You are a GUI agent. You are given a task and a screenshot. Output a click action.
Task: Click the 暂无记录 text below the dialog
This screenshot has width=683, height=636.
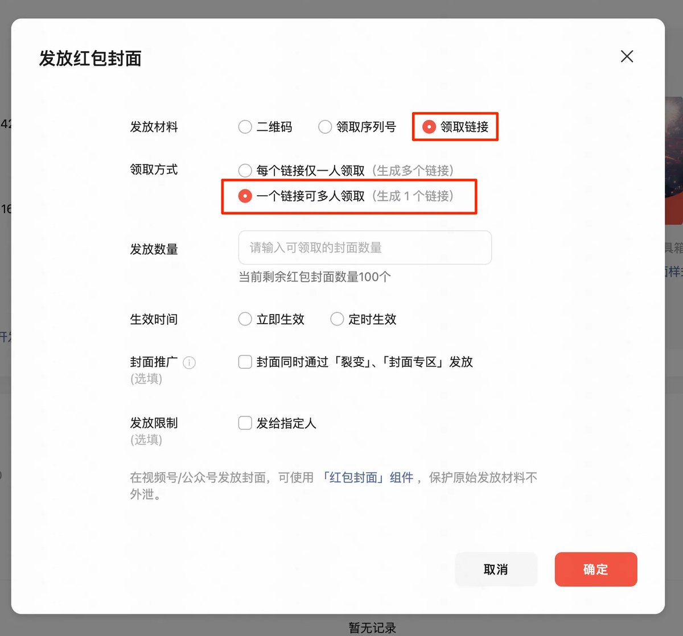click(372, 627)
